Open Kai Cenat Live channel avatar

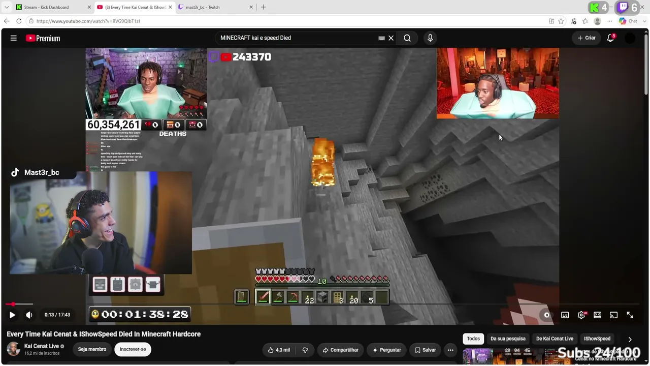point(13,349)
